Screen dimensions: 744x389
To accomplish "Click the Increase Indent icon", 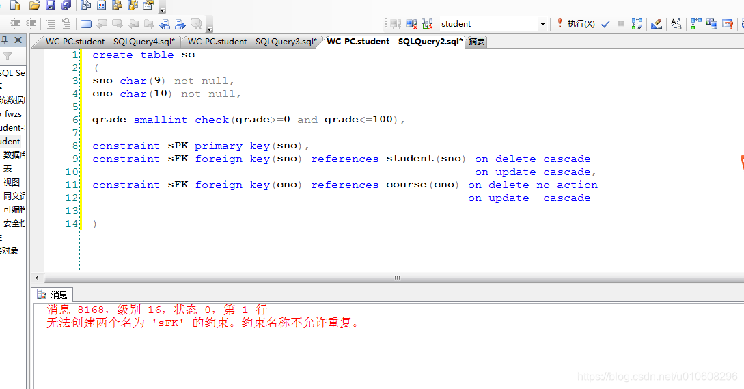I will point(31,23).
